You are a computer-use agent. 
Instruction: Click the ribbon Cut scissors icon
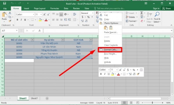click(x=10, y=13)
